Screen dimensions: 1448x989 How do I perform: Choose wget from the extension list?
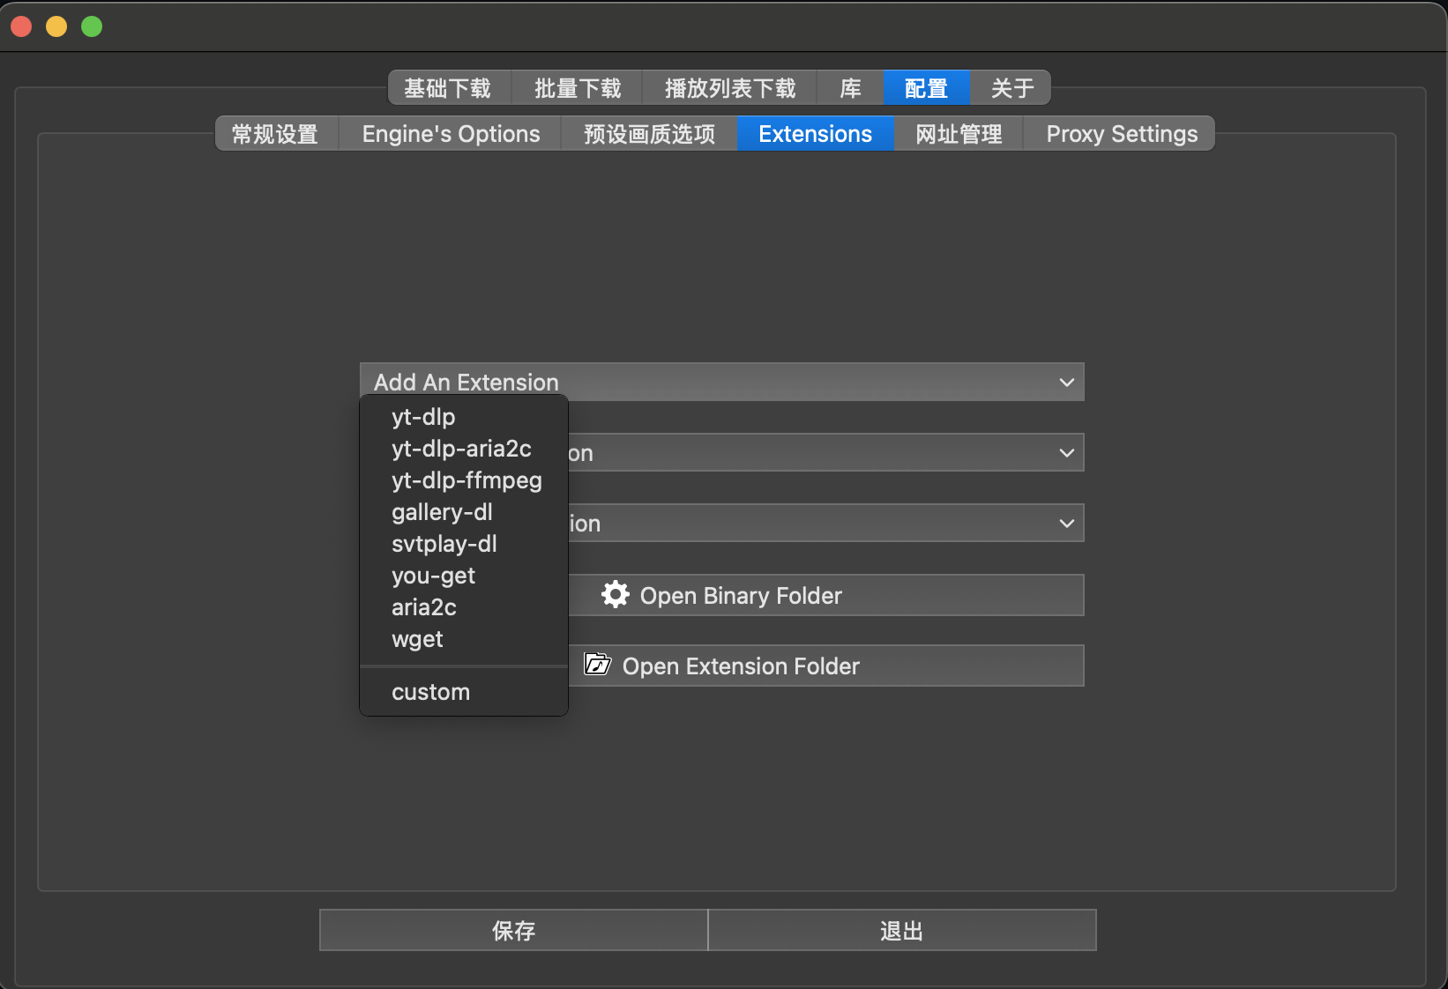click(x=417, y=639)
